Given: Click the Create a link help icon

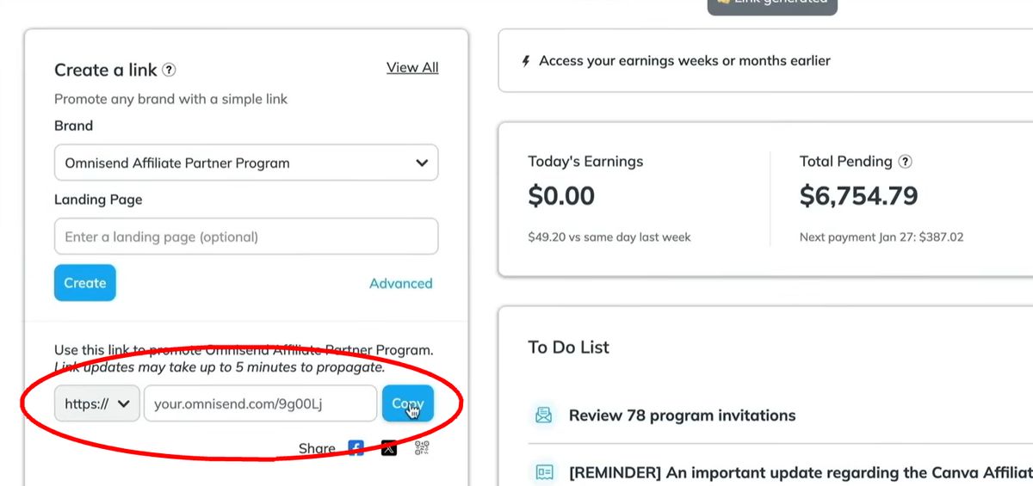Looking at the screenshot, I should click(170, 71).
